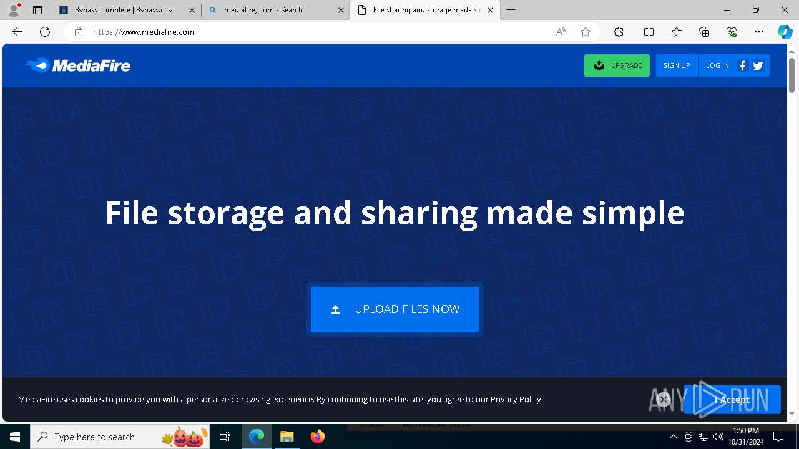
Task: Open File Explorer from taskbar
Action: (x=287, y=437)
